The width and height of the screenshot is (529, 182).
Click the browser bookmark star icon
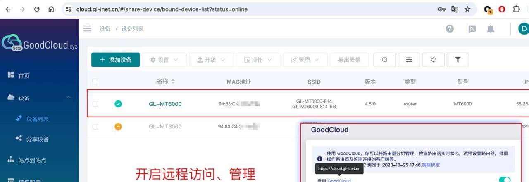click(x=467, y=9)
